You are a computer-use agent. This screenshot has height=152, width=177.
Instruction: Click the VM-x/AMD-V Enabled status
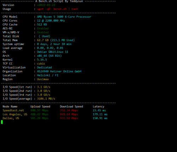(x=43, y=32)
